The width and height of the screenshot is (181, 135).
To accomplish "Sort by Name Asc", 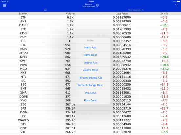I will pyautogui.click(x=90, y=47).
